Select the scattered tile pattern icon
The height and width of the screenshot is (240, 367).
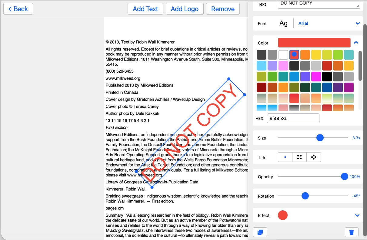pos(314,157)
